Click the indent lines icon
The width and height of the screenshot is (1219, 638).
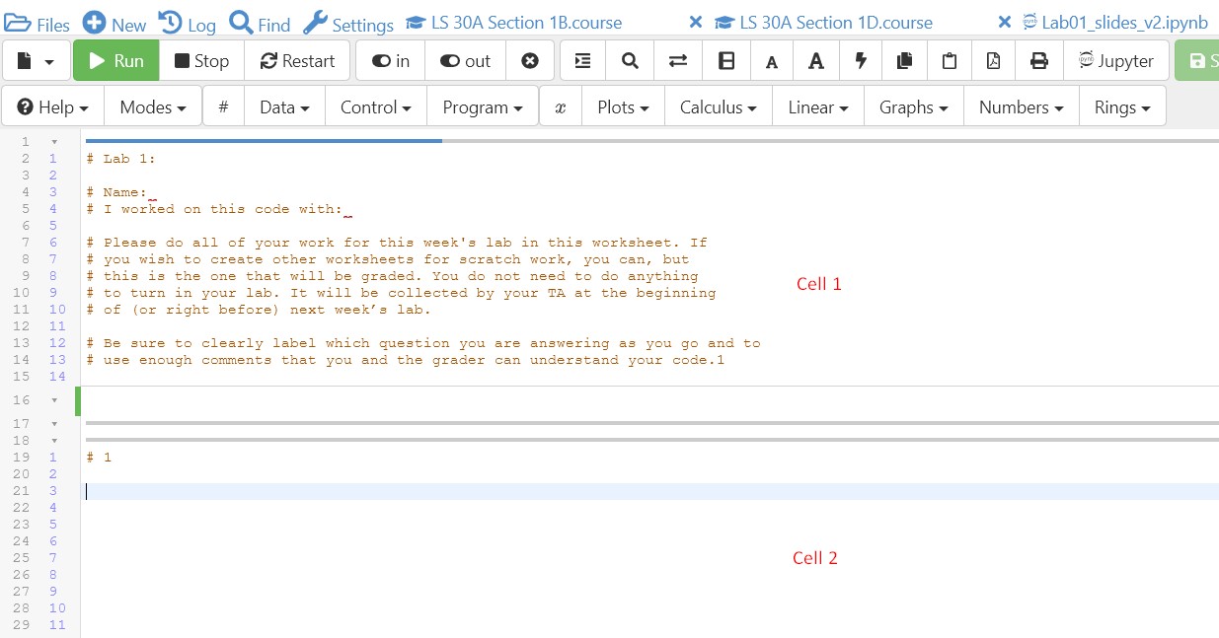point(583,61)
